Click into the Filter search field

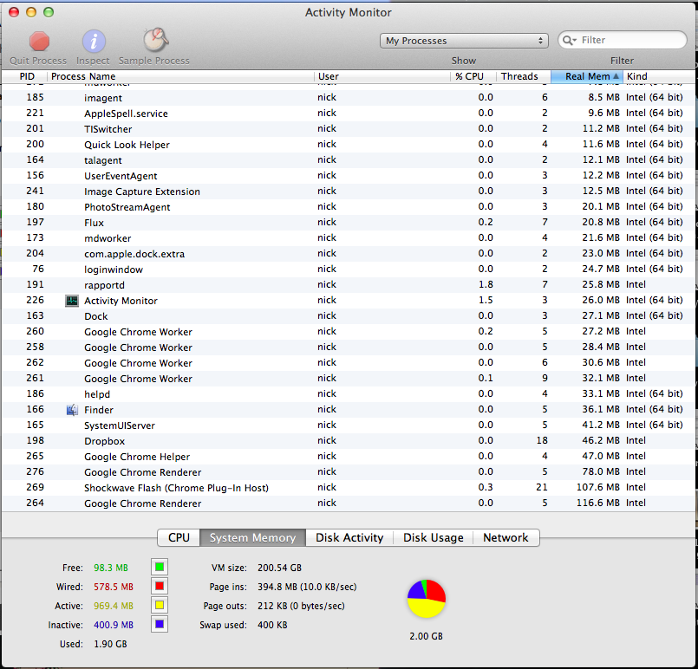622,40
